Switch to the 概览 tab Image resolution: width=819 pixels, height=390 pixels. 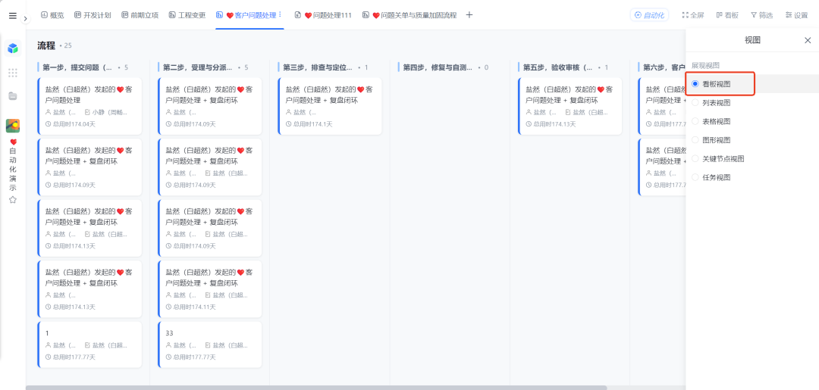coord(52,15)
